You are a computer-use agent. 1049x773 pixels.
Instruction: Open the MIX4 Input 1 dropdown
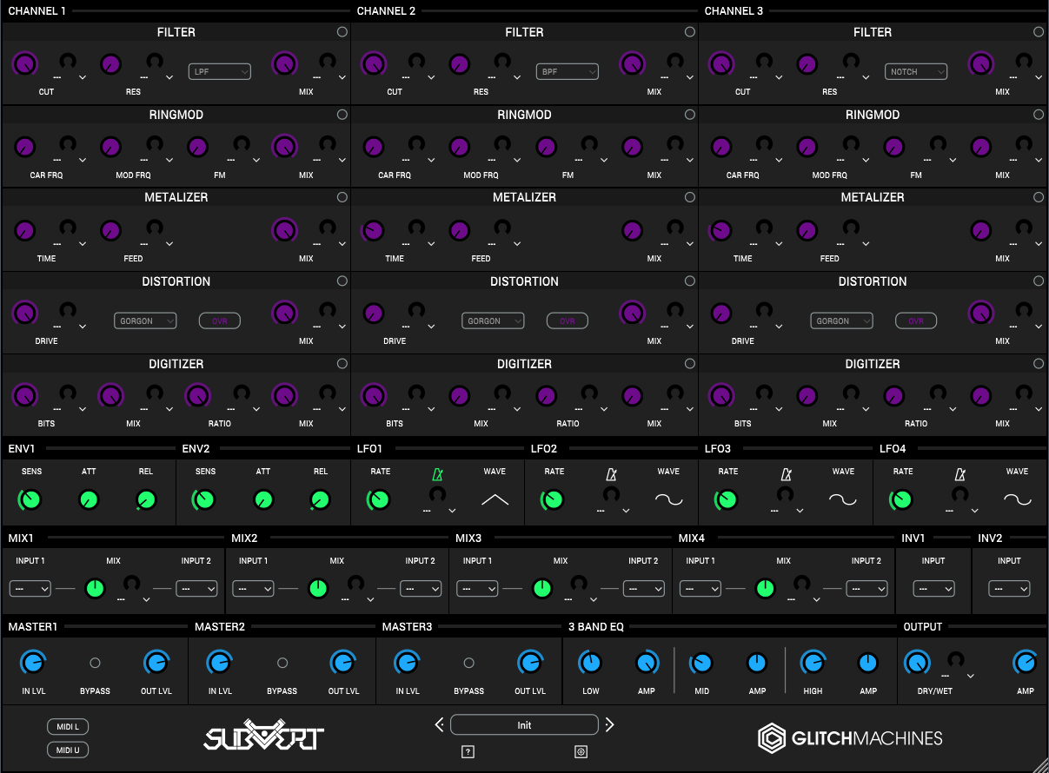pyautogui.click(x=700, y=588)
